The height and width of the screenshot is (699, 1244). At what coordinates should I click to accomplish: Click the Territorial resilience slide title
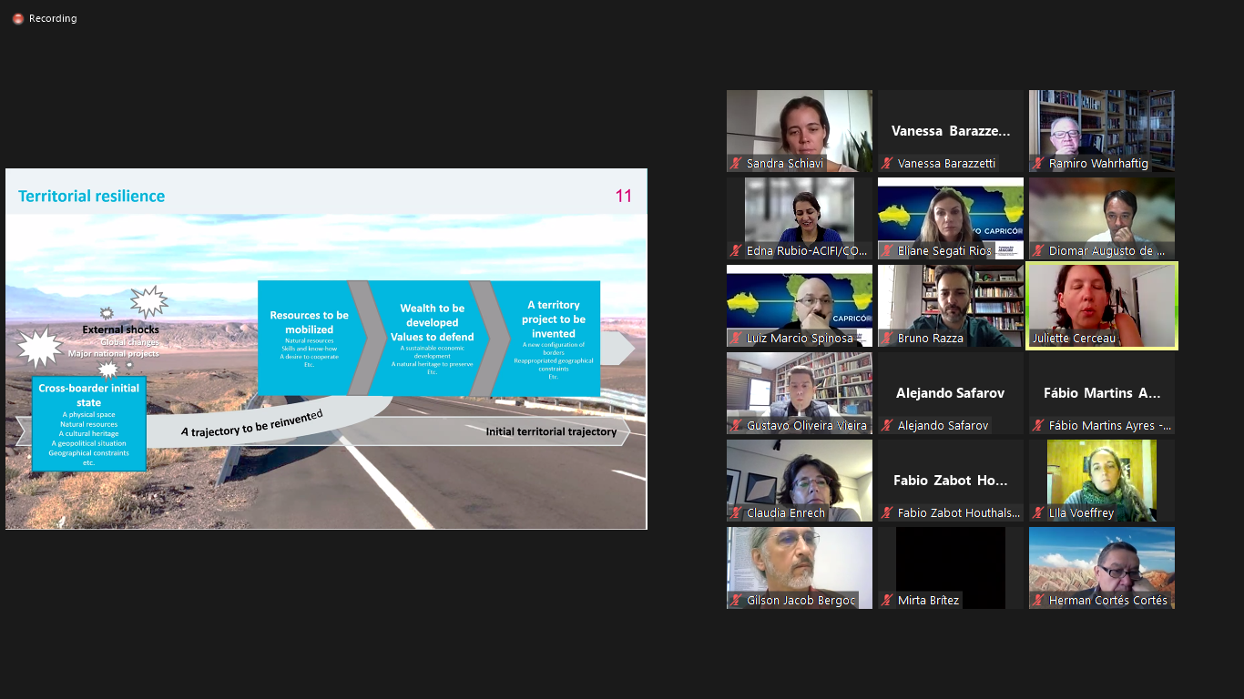[92, 196]
